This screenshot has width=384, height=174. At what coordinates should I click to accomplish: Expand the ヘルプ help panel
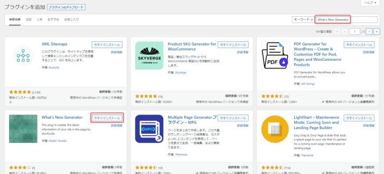point(370,3)
